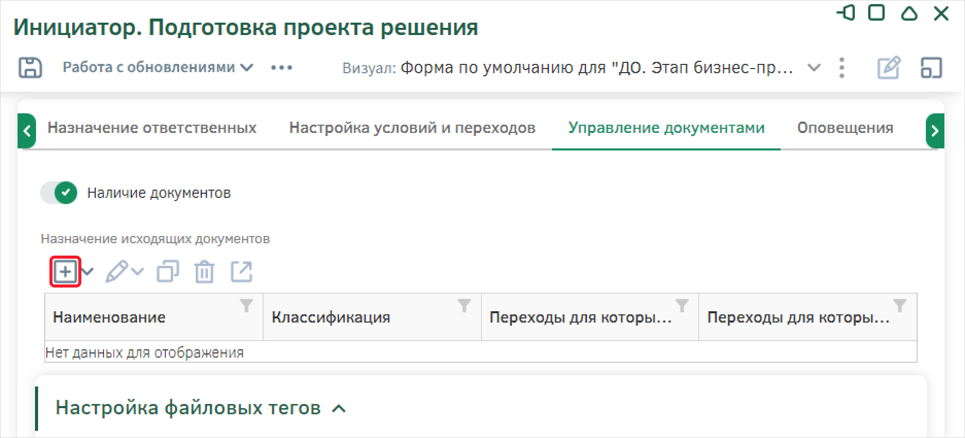Click the save floppy disk icon
Viewport: 965px width, 438px height.
click(x=30, y=68)
